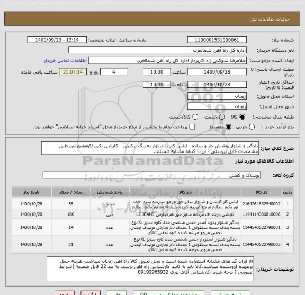This screenshot has height=295, width=305.
Task: Click the delivery province field زنجان
Action: click(x=217, y=96)
